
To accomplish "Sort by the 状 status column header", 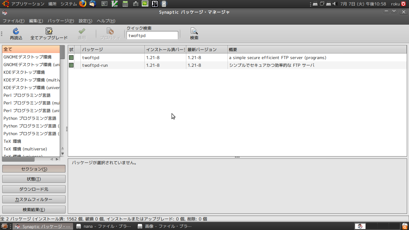I will 71,50.
